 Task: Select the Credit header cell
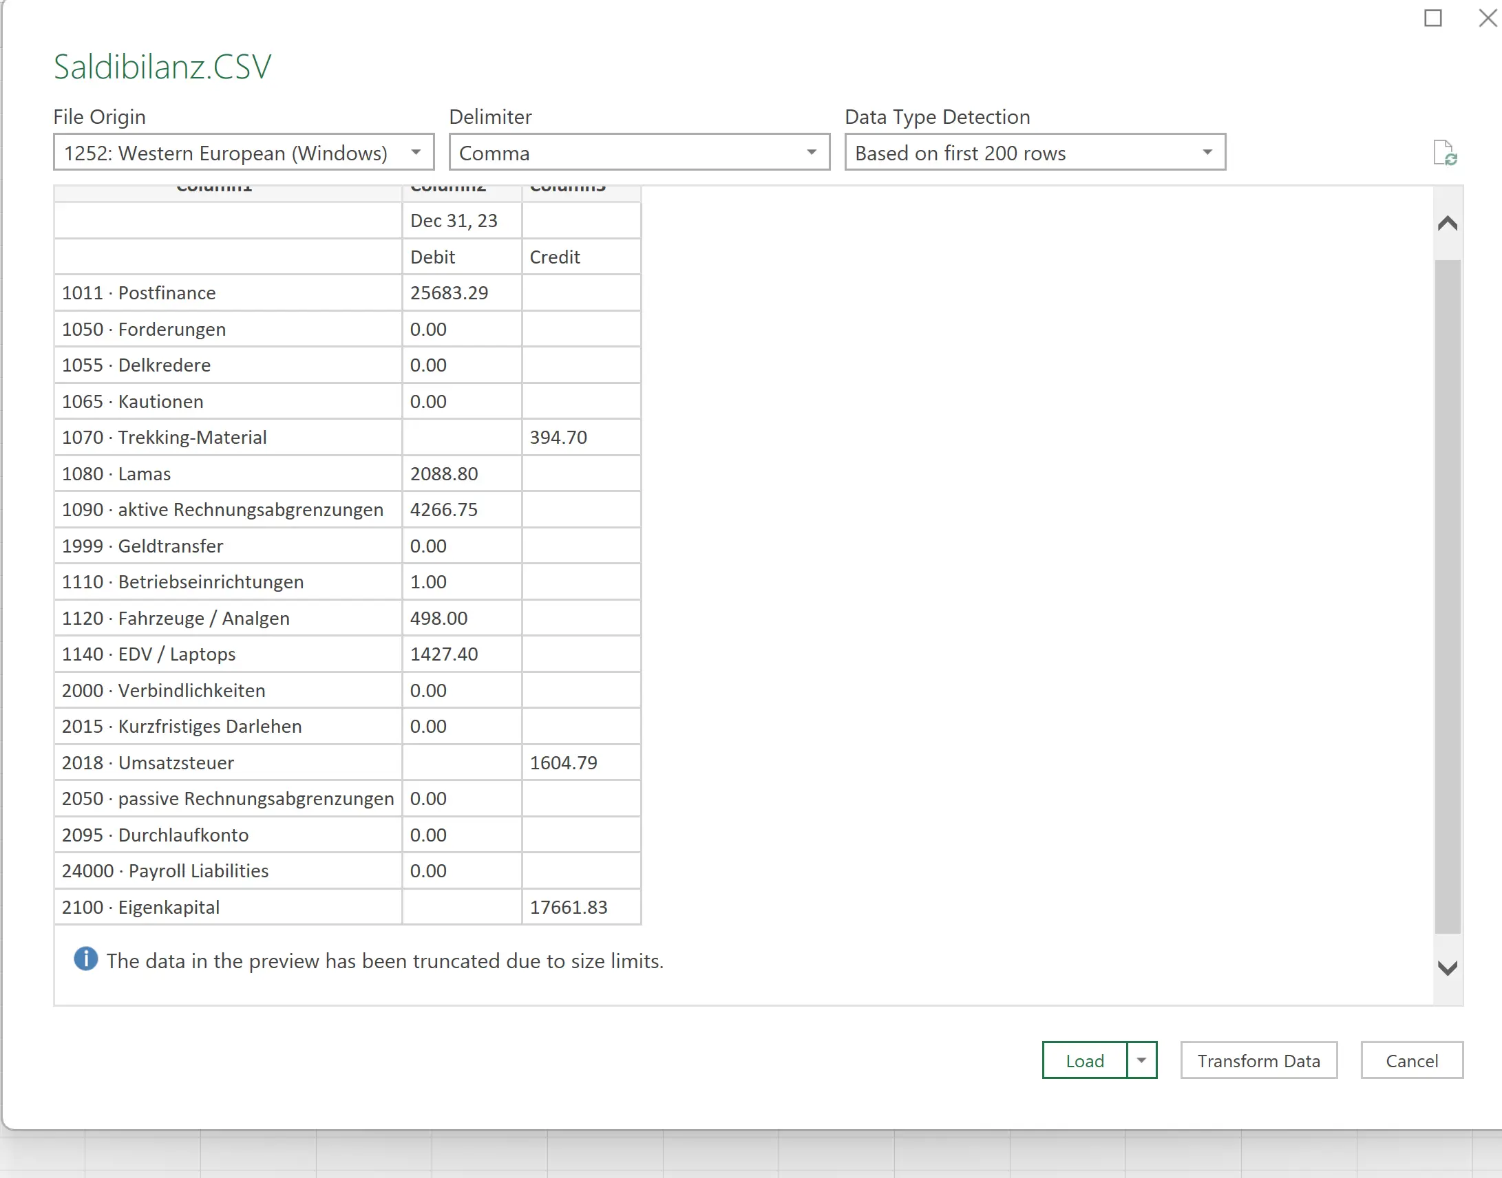[556, 257]
